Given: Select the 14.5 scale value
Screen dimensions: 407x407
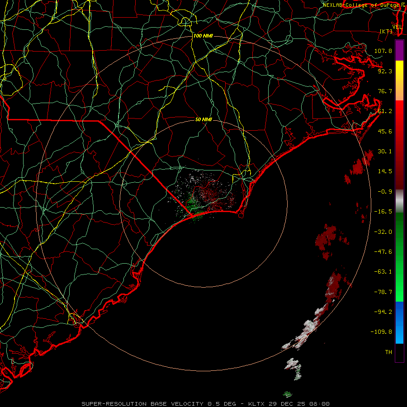Looking at the screenshot, I should 385,171.
